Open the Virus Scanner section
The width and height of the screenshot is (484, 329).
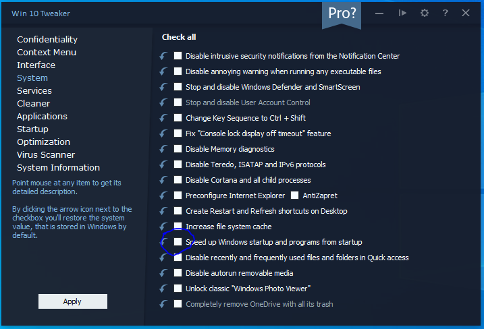pos(46,155)
